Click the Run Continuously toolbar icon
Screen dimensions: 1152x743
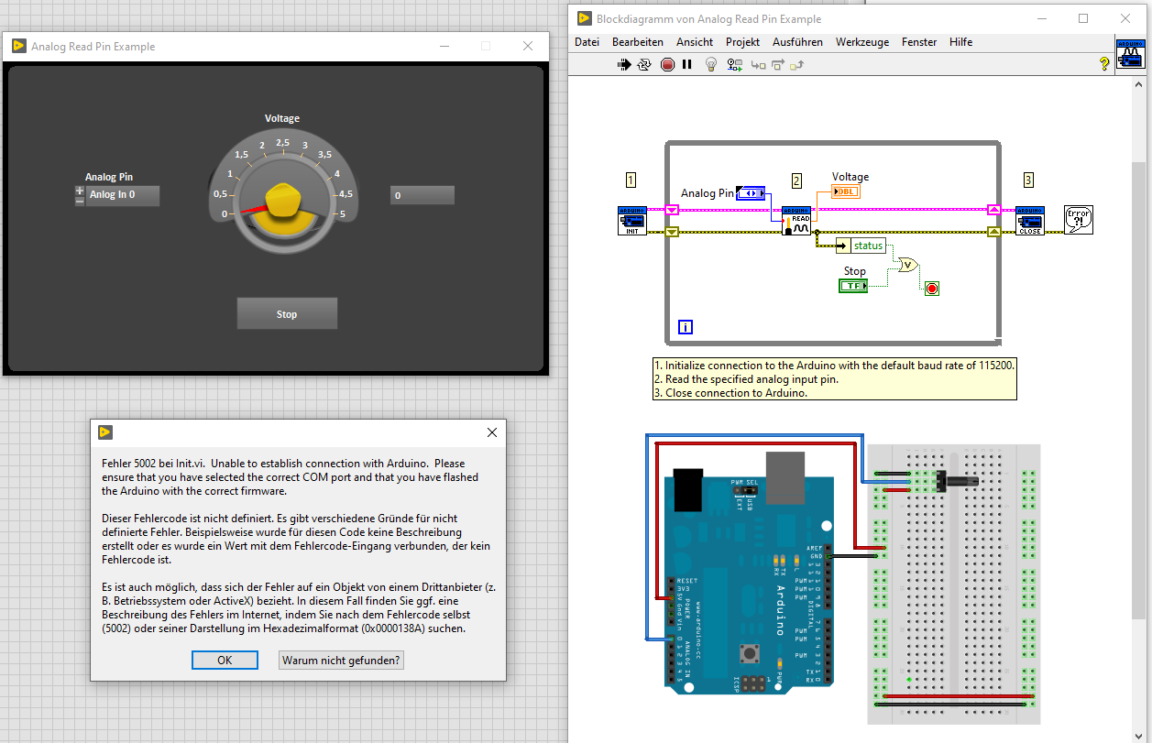644,64
